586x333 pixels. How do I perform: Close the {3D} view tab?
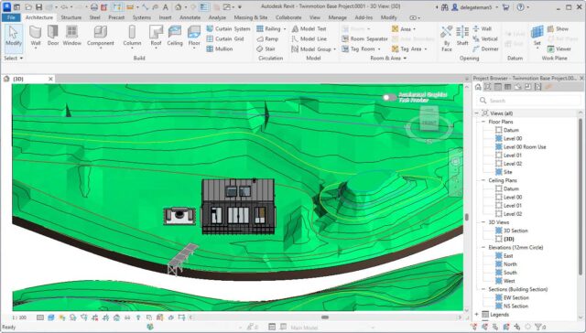pyautogui.click(x=50, y=79)
